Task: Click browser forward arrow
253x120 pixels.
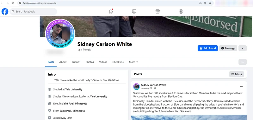Action: pyautogui.click(x=8, y=3)
